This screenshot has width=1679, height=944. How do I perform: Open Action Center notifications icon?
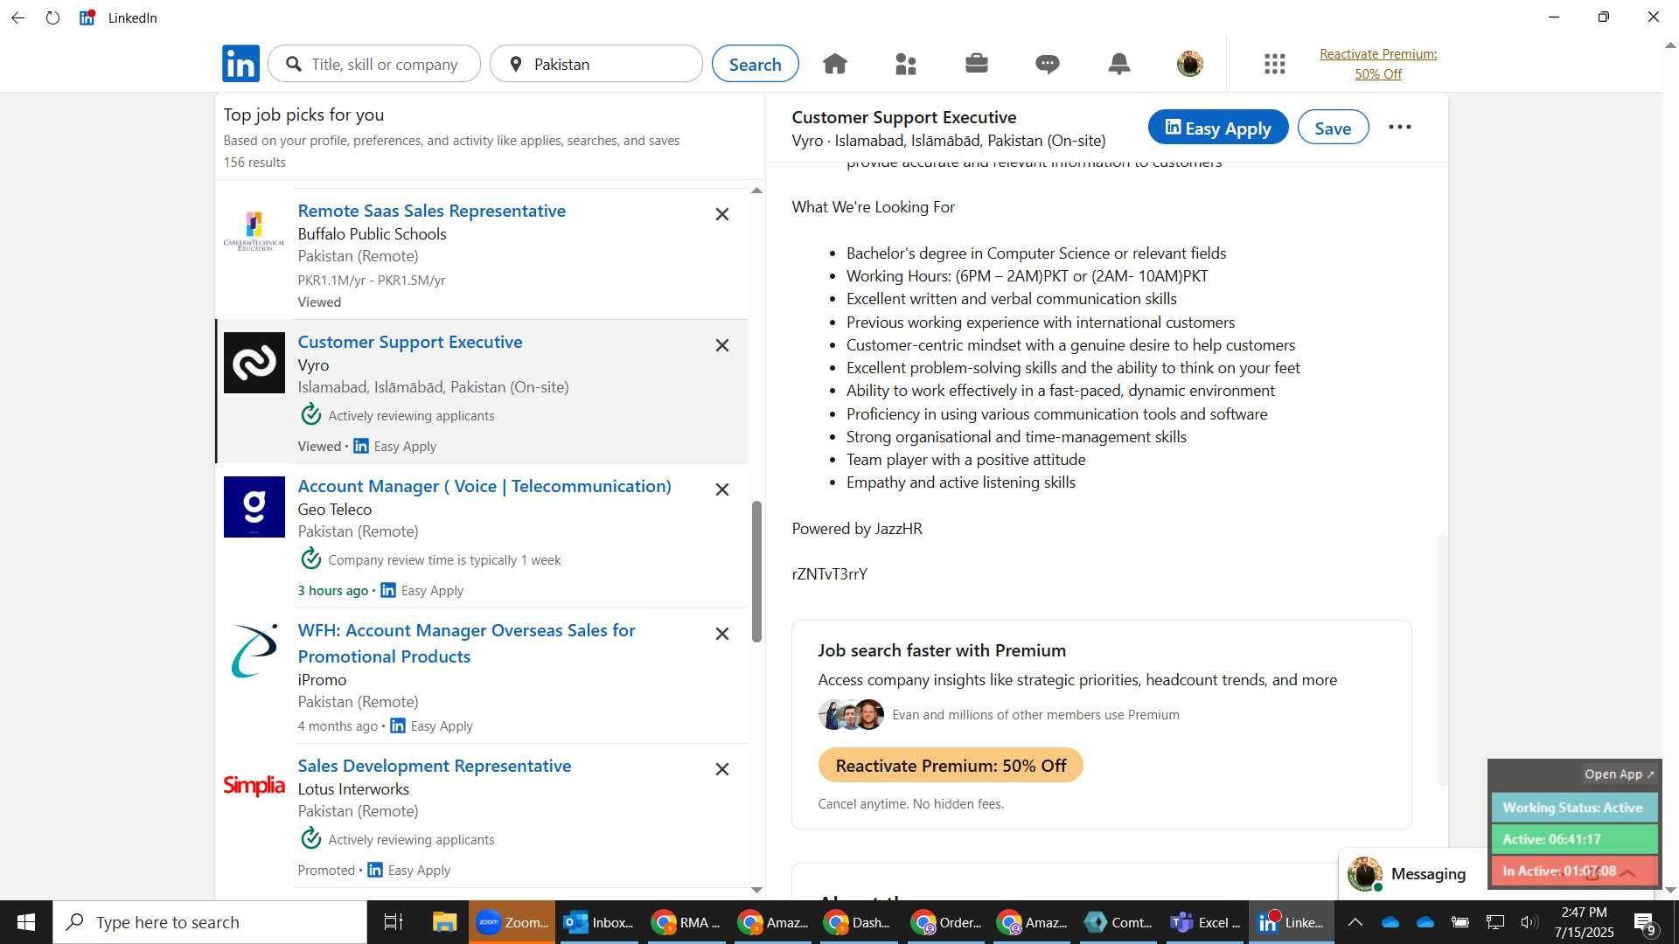coord(1645,922)
